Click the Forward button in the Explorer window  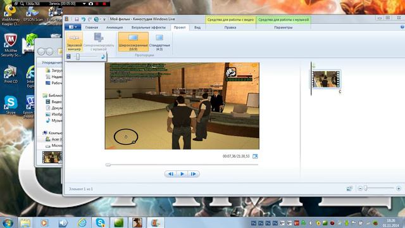click(49, 51)
